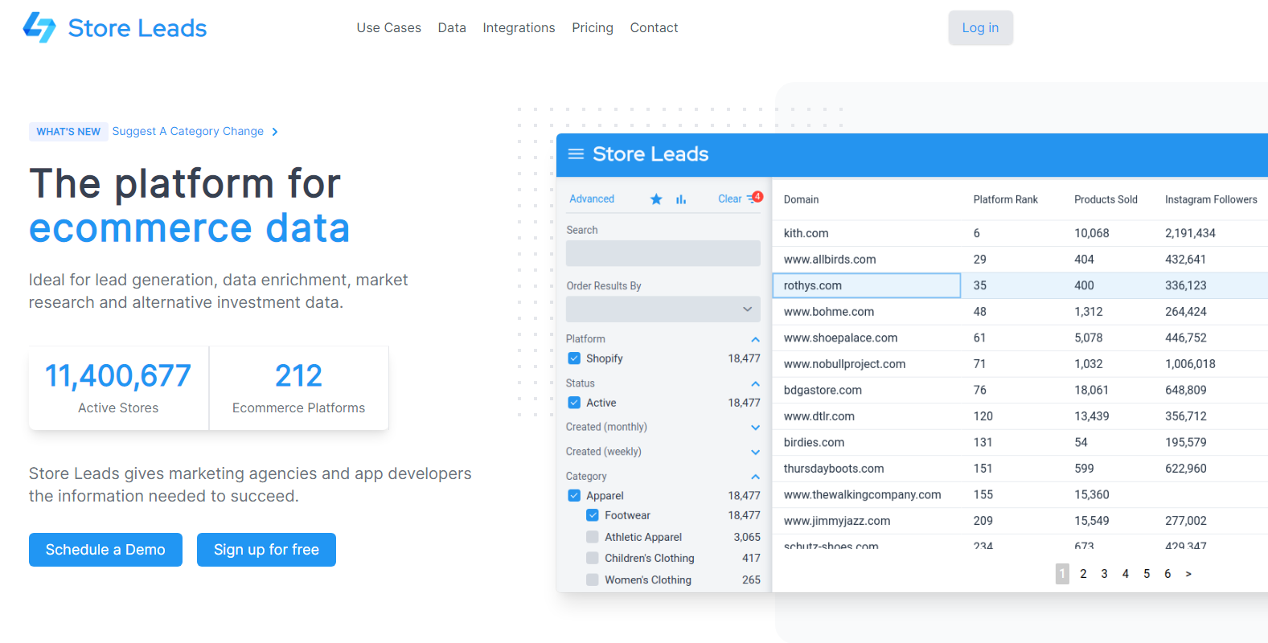Click the filter icon with the red badge

754,198
